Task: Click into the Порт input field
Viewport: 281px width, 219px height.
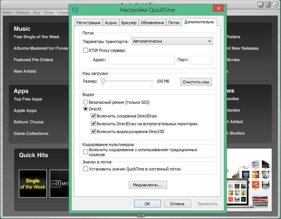Action: click(201, 60)
